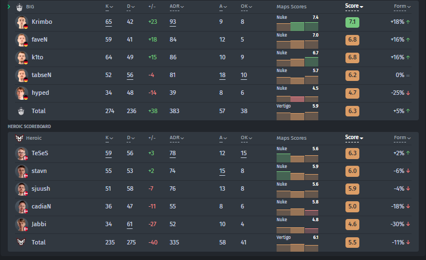426x260 pixels.
Task: Open faveN's player profile link
Action: [x=39, y=39]
